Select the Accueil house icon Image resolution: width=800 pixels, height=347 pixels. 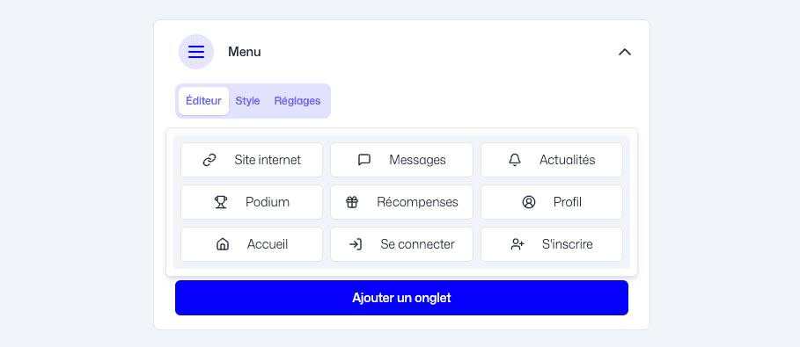(x=223, y=244)
